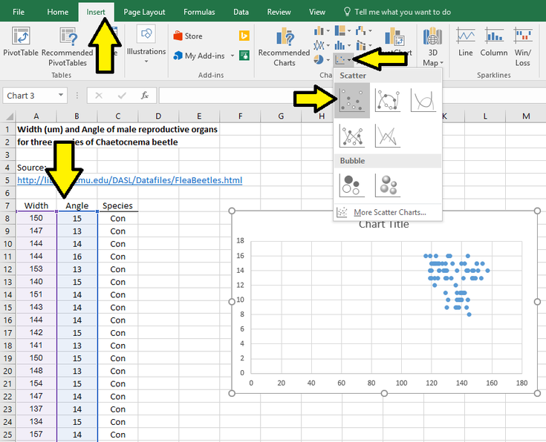
Task: Switch to the Page Layout tab
Action: [144, 12]
